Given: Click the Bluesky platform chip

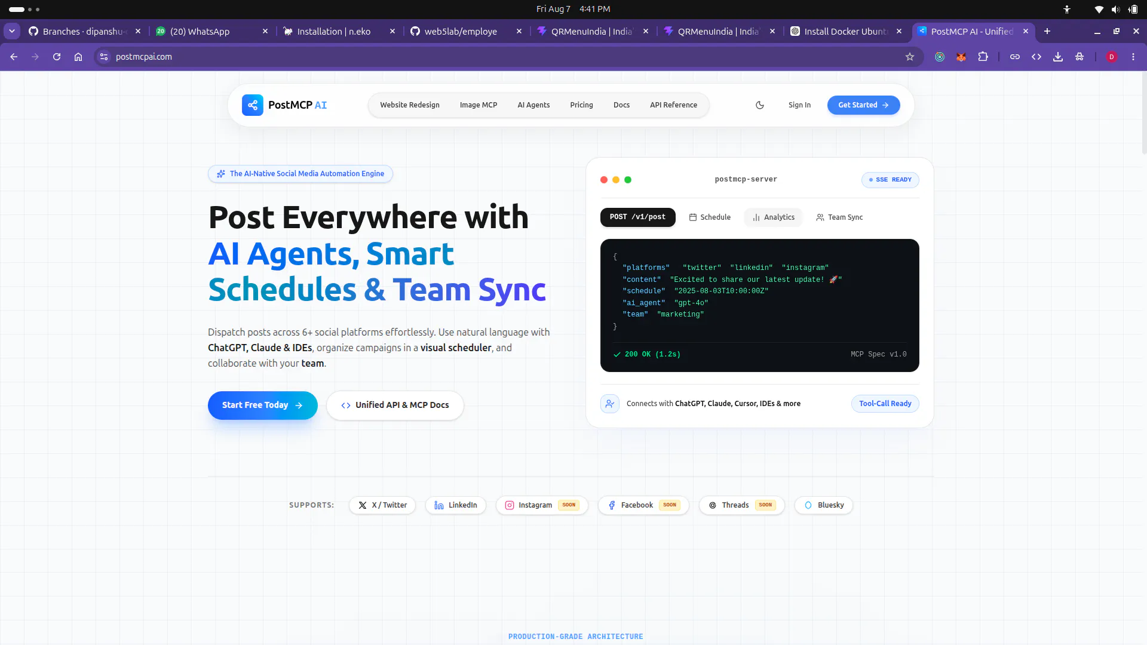Looking at the screenshot, I should pyautogui.click(x=824, y=505).
